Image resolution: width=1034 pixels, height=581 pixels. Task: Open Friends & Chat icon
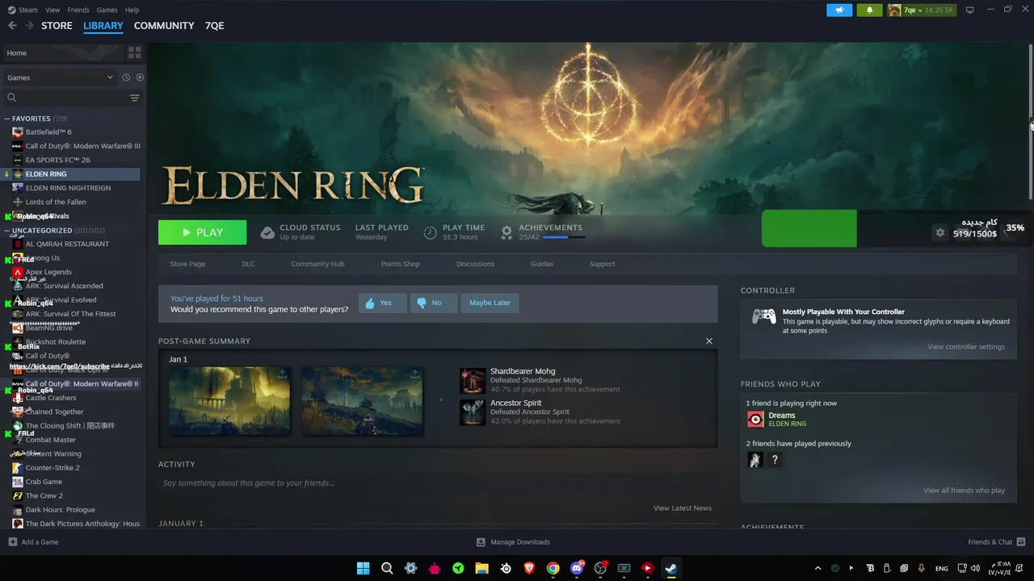pyautogui.click(x=1020, y=541)
